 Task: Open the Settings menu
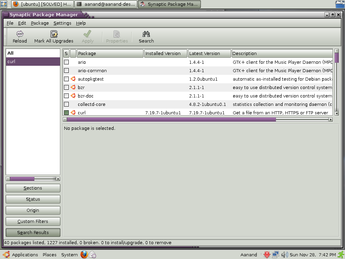click(x=62, y=23)
